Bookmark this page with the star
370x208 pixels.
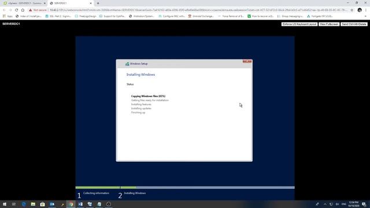[352, 10]
